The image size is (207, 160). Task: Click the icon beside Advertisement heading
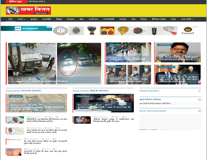[199, 91]
